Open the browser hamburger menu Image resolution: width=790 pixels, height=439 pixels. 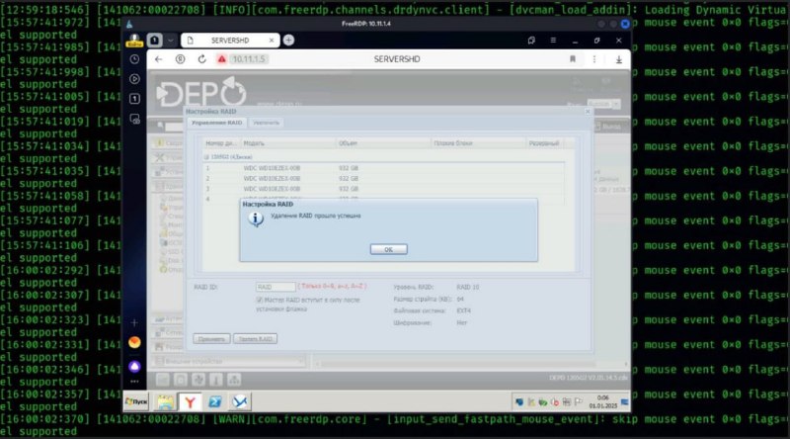pyautogui.click(x=553, y=41)
